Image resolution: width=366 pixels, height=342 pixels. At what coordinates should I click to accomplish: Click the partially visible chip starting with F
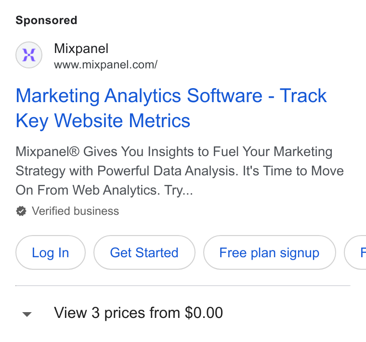[x=355, y=252]
